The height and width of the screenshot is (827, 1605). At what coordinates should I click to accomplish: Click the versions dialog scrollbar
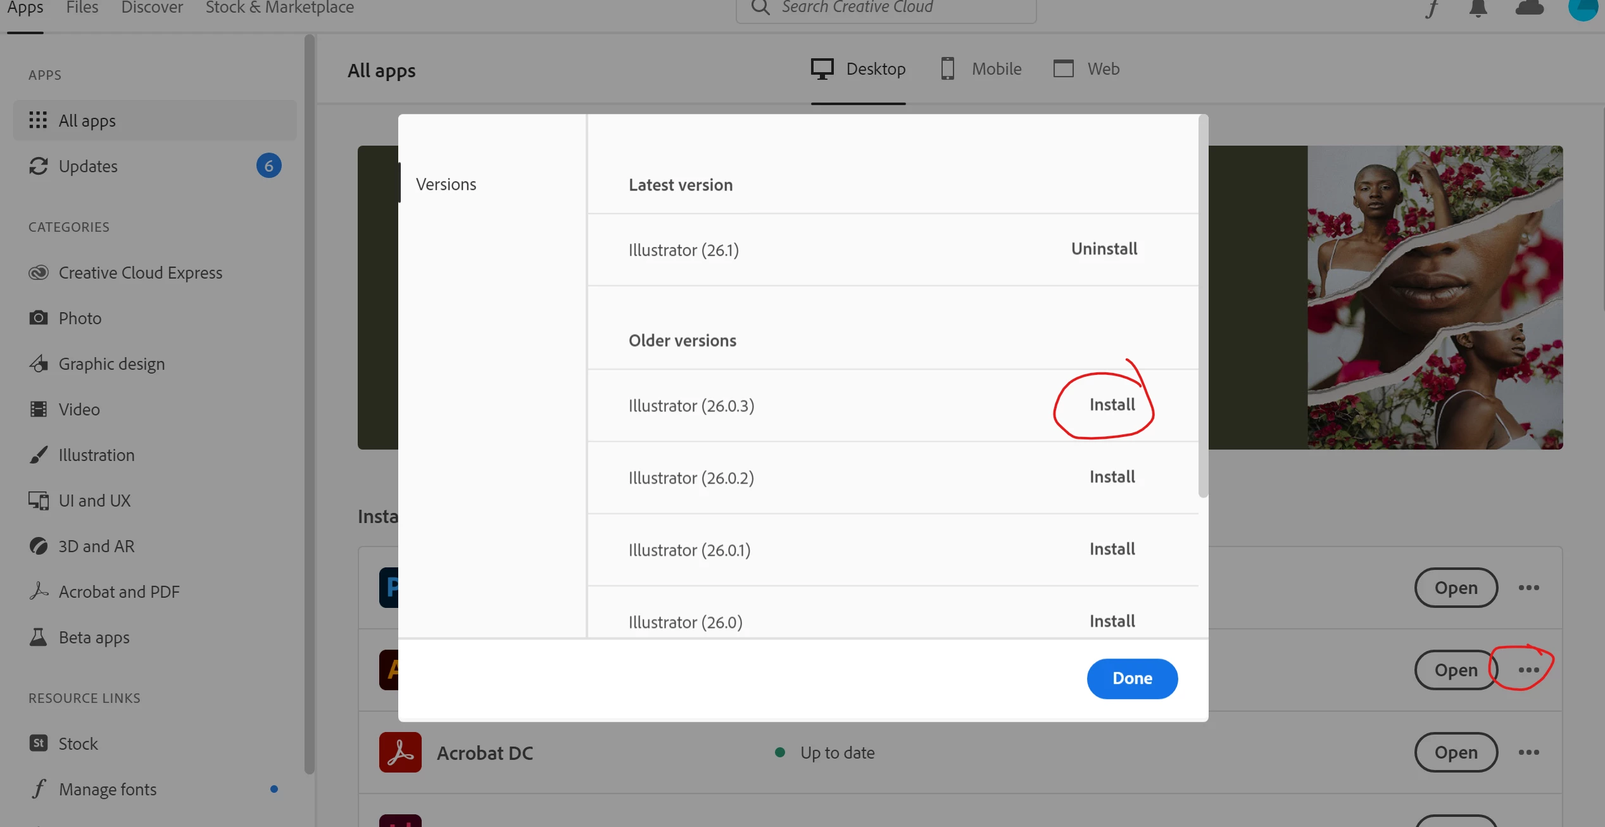pyautogui.click(x=1203, y=304)
